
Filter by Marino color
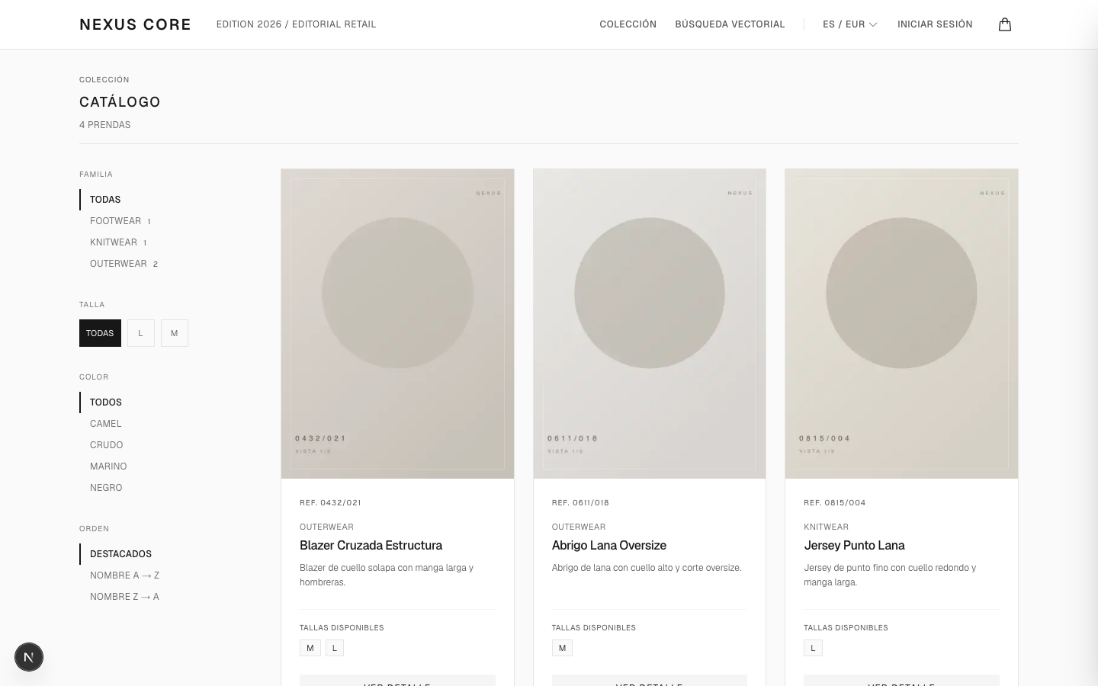[108, 466]
